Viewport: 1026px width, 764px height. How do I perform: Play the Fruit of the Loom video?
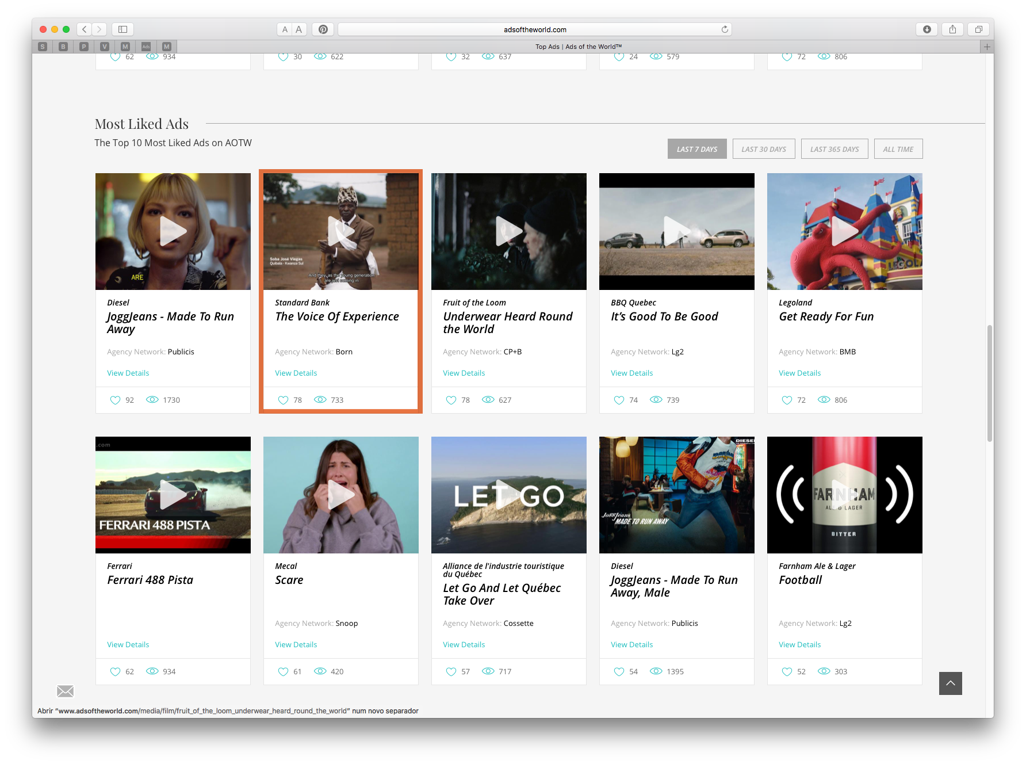pos(509,231)
